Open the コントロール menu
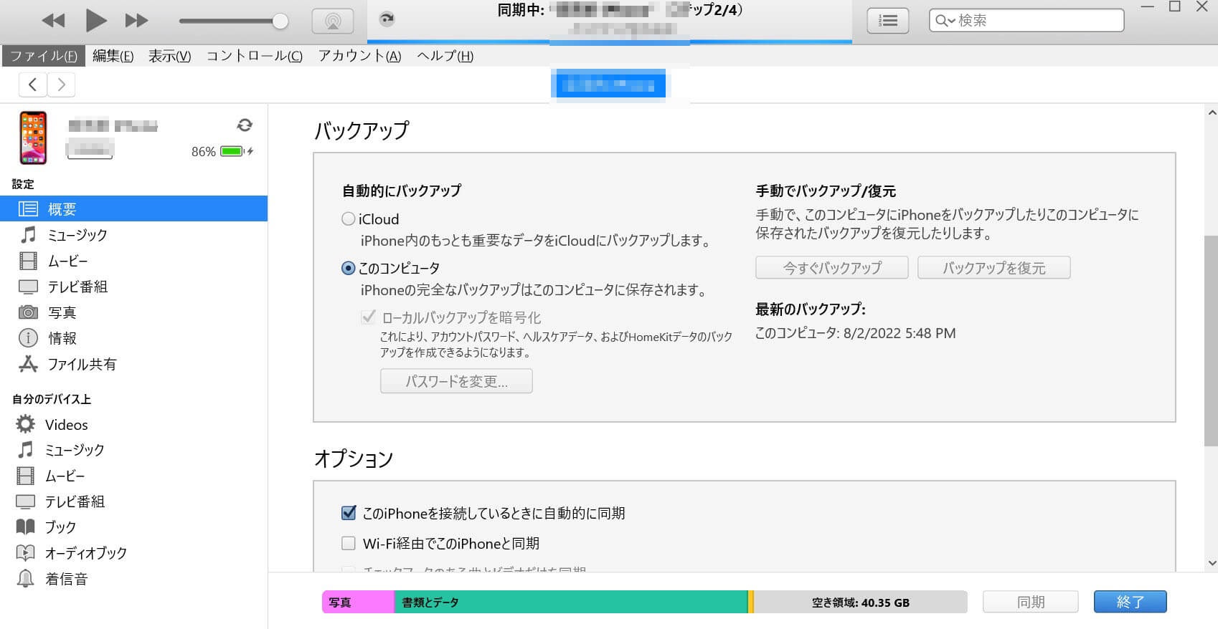 tap(254, 56)
